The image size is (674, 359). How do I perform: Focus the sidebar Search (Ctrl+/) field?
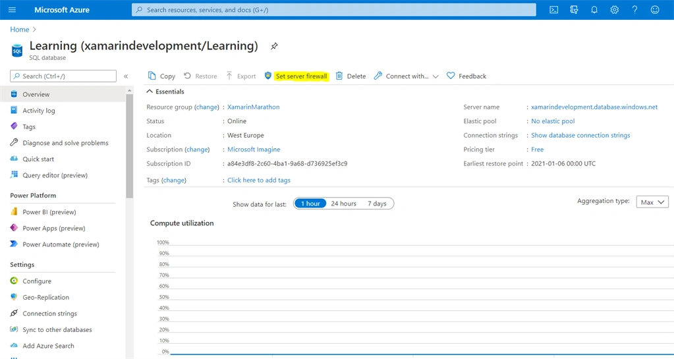pos(63,76)
